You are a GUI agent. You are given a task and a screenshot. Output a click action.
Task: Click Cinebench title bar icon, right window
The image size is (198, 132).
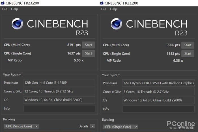[102, 3]
